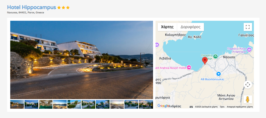
Task: Click the Παραλία Άγιοι Ανάργυροι camera marker
Action: [249, 50]
